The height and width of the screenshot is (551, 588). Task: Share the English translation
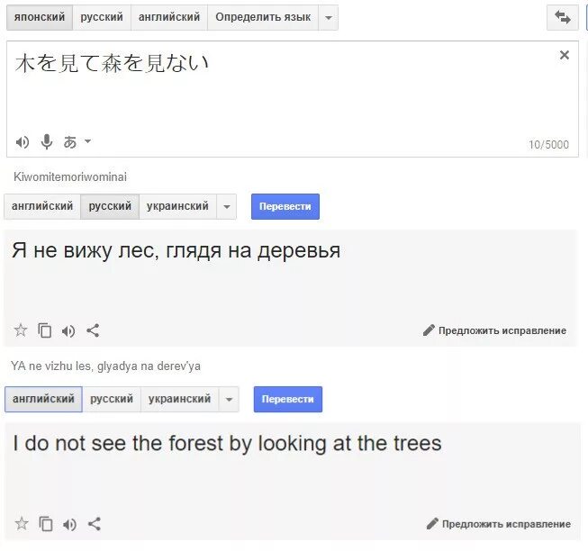coord(95,524)
